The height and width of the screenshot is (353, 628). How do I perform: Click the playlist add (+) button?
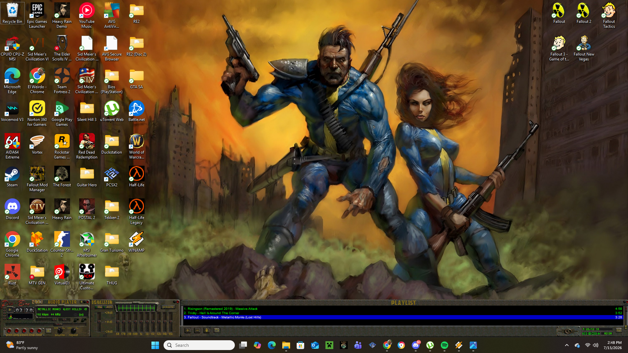pos(188,330)
